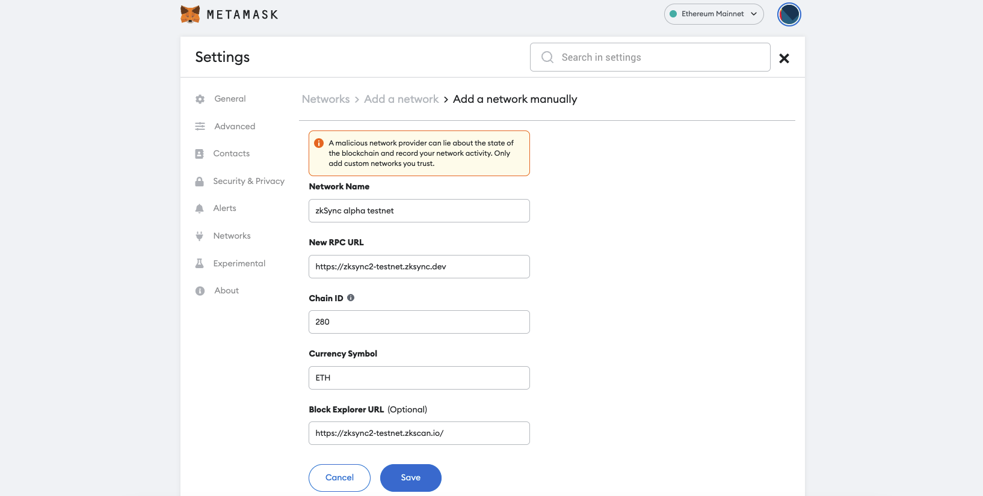Open the Ethereum Mainnet network dropdown
Screen dimensions: 983x496
(713, 14)
